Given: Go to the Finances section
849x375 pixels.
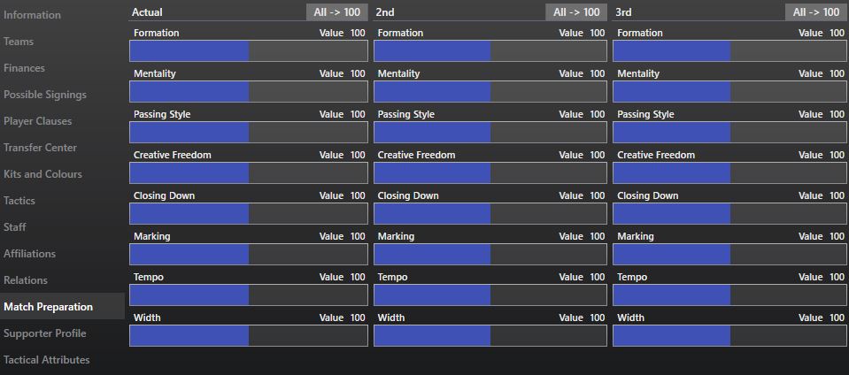Looking at the screenshot, I should [x=24, y=68].
